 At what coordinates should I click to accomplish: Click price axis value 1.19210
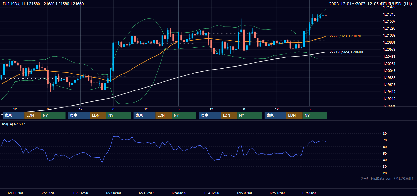(389, 99)
